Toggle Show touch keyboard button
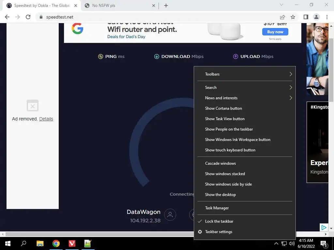The width and height of the screenshot is (334, 250). pos(245,150)
